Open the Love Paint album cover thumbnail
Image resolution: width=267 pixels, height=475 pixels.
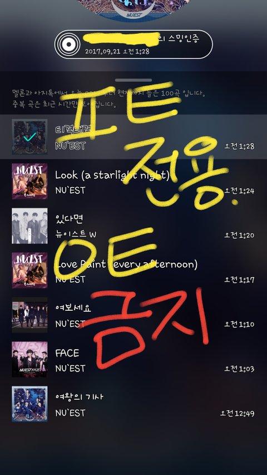29,270
